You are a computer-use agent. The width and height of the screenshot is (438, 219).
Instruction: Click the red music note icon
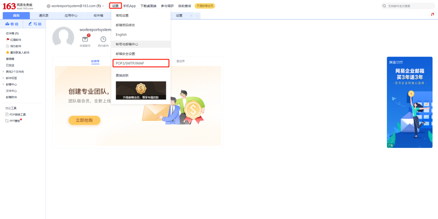432,14
